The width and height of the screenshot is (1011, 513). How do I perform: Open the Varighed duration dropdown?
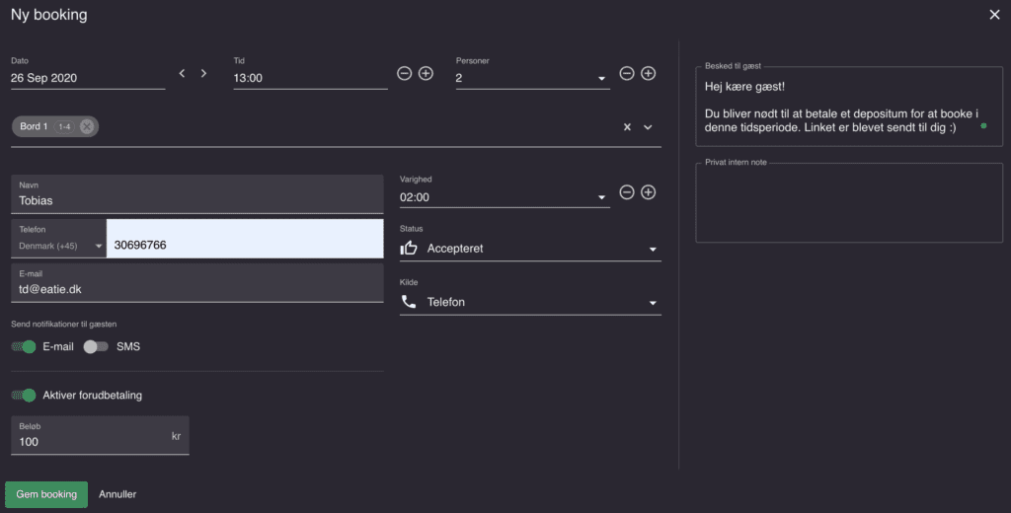tap(505, 197)
